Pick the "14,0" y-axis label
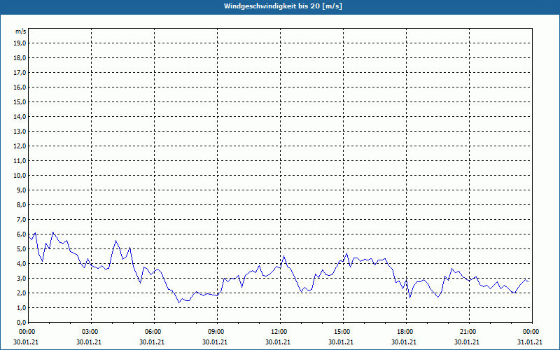 (x=20, y=116)
